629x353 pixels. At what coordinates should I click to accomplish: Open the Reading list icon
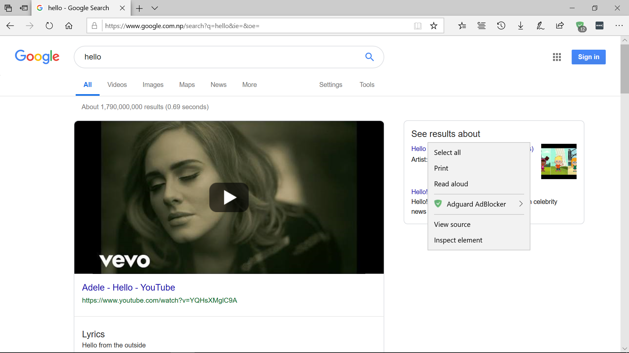coord(482,26)
